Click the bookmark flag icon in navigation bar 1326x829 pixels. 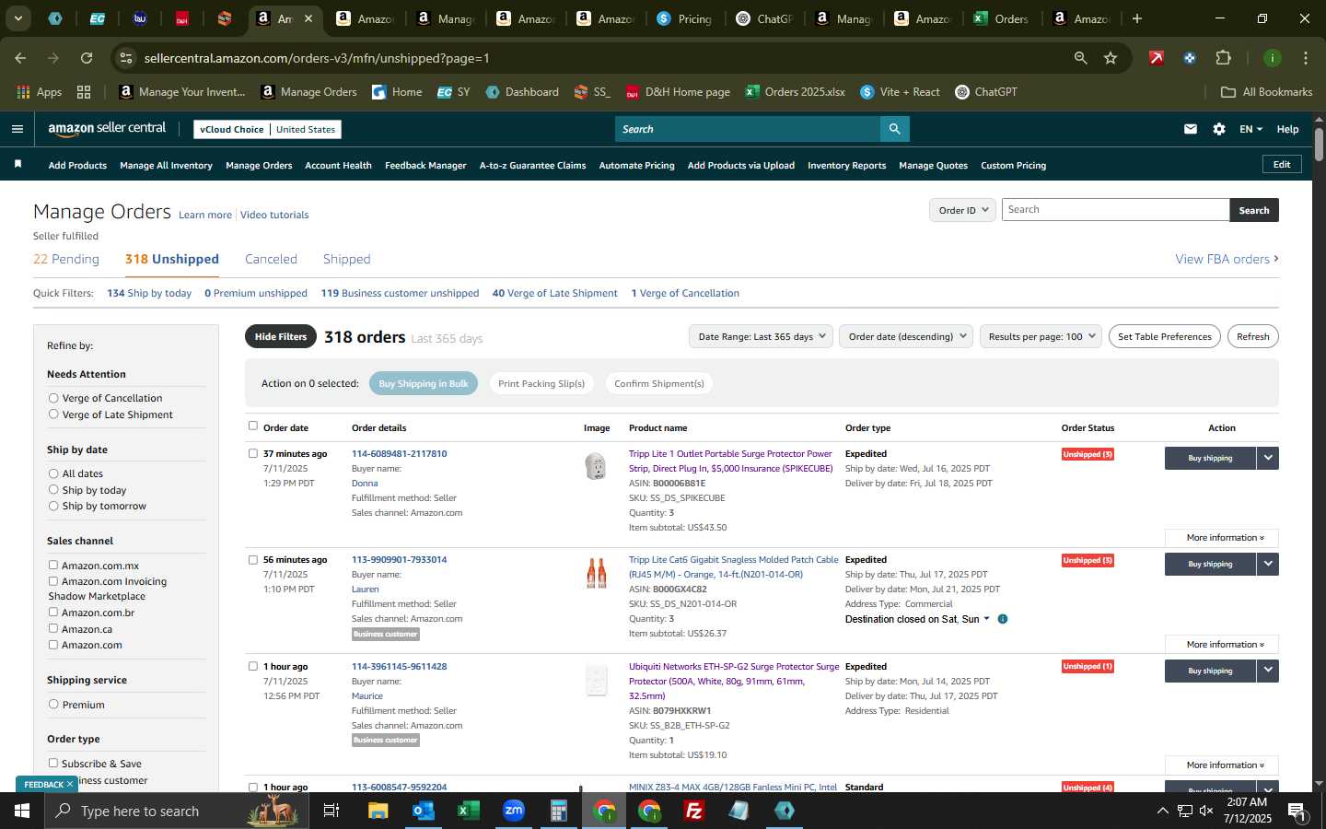click(17, 164)
